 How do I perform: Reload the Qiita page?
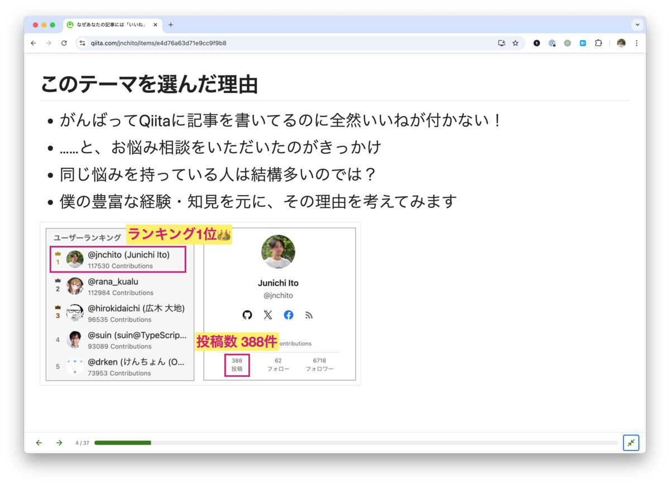[64, 43]
